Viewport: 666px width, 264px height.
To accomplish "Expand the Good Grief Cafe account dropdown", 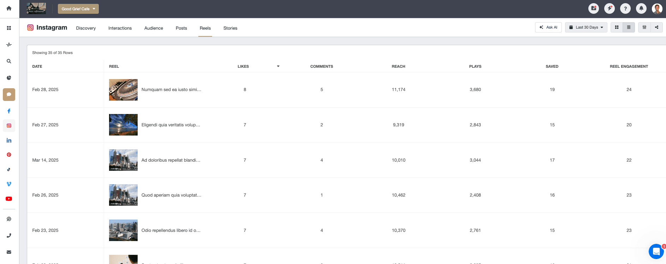I will pos(78,9).
